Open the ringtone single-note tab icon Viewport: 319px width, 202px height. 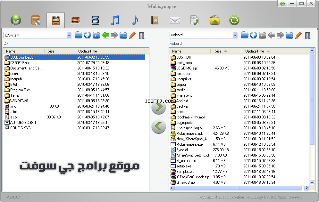[x=135, y=20]
